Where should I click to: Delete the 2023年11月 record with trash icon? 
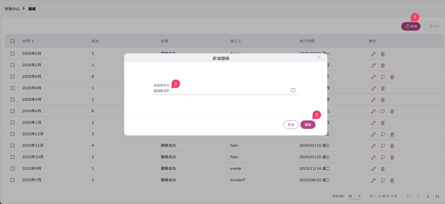pos(392,146)
